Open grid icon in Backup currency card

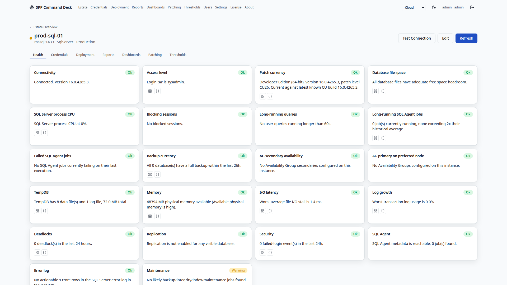tap(150, 174)
